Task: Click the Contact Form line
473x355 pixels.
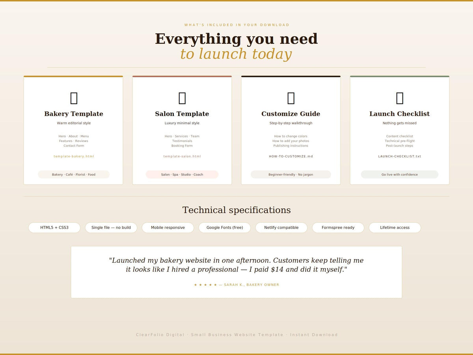Action: [x=74, y=146]
